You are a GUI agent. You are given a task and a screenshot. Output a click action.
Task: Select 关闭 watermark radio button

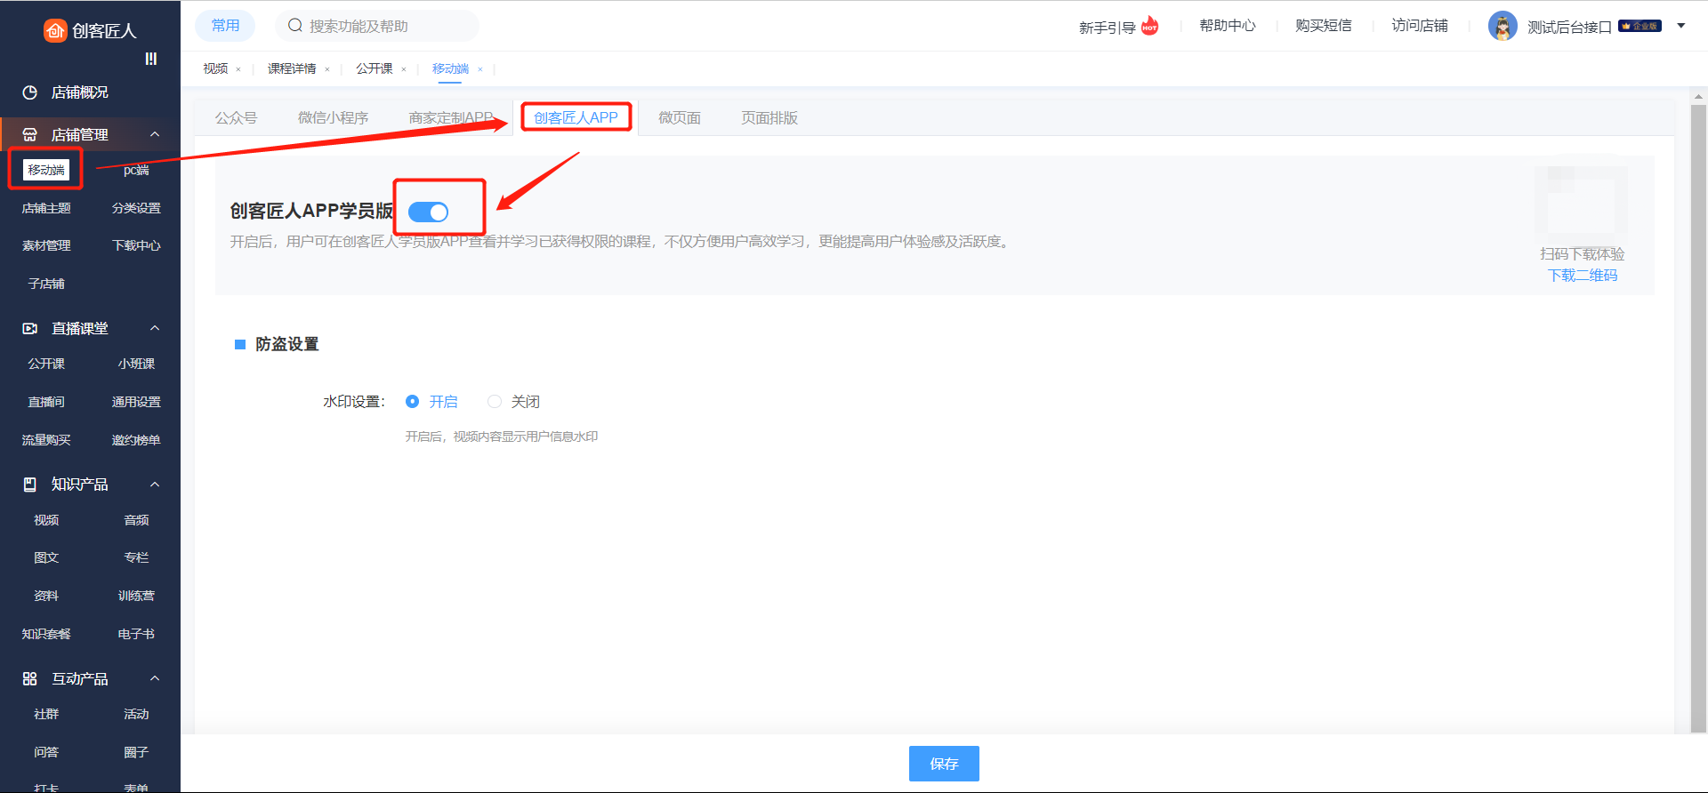495,402
